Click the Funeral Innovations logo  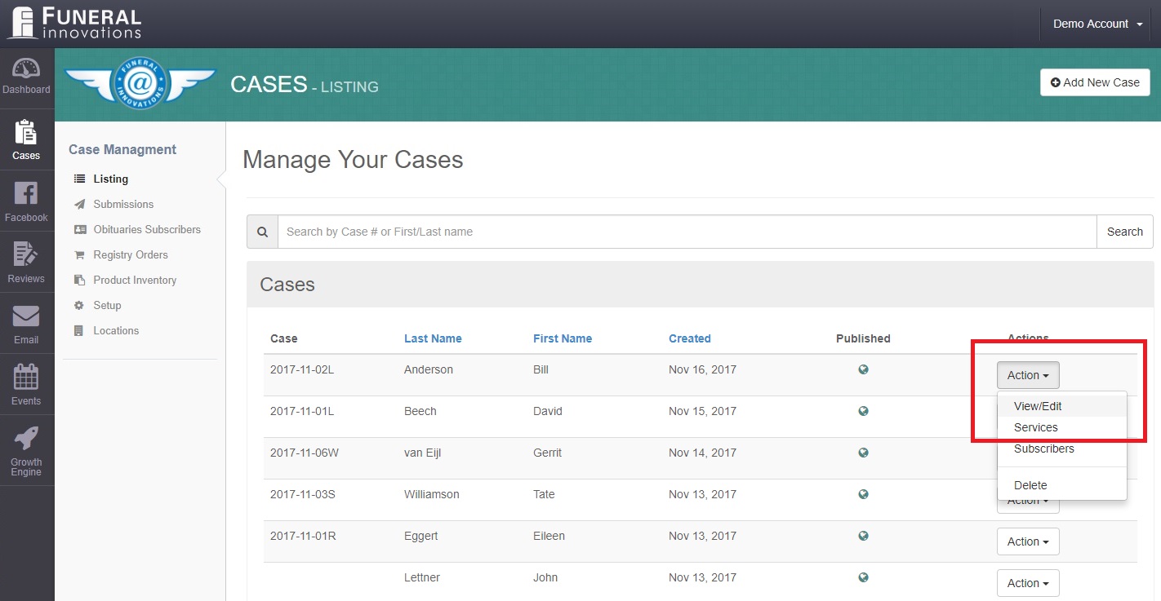click(74, 24)
